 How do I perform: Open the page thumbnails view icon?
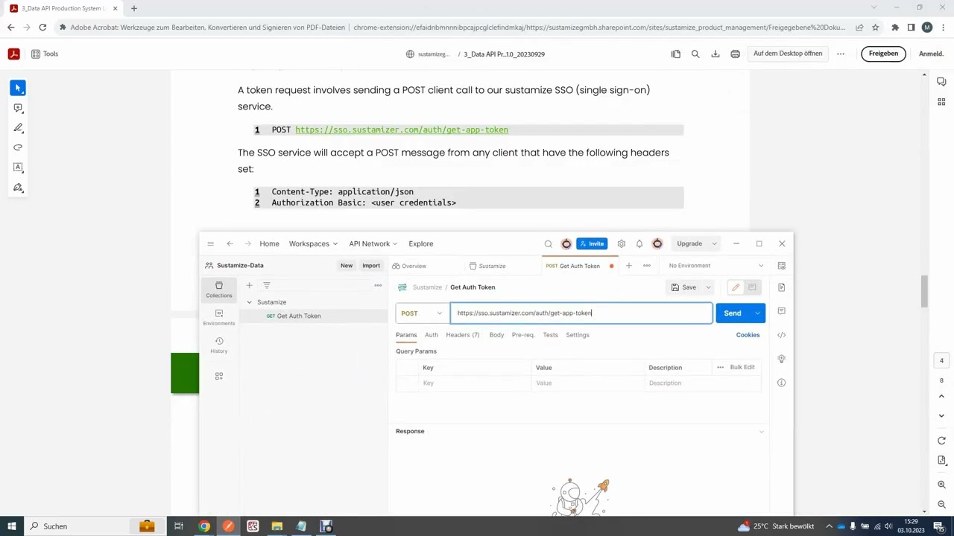pos(675,54)
